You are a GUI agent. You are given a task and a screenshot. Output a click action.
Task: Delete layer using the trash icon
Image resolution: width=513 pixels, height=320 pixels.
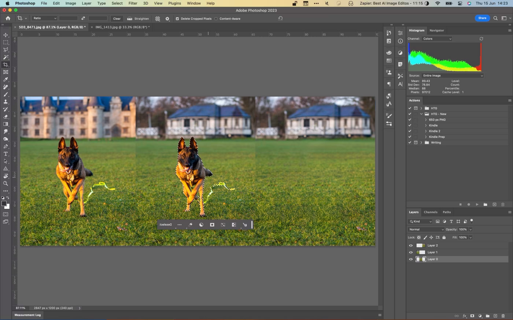pos(503,316)
